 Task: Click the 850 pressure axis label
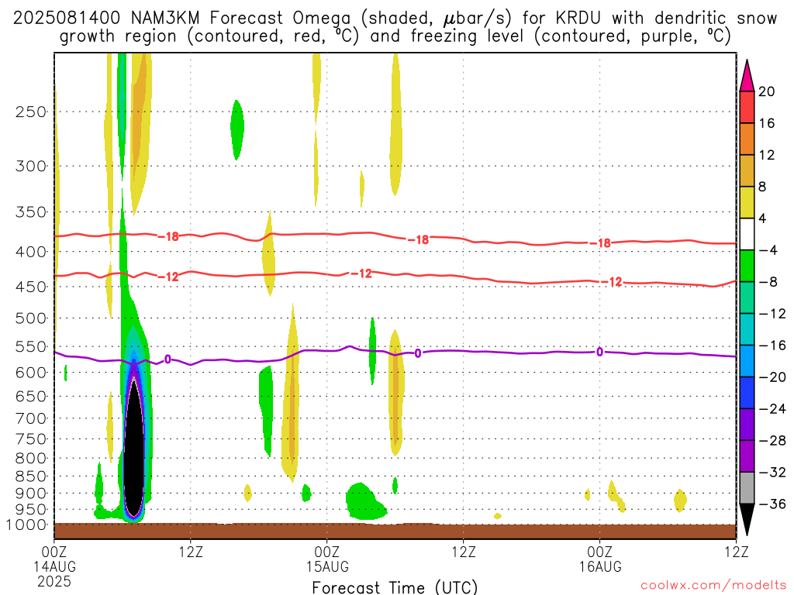[31, 476]
